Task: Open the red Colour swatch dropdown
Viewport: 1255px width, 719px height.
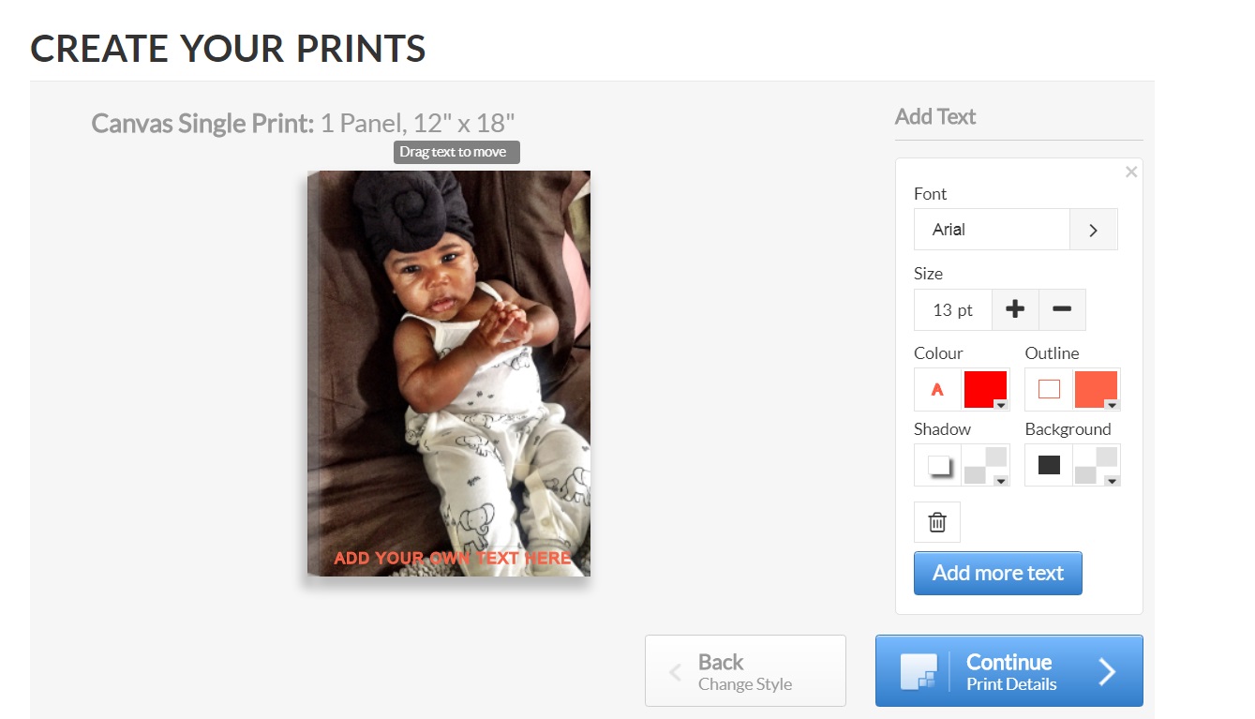Action: click(986, 390)
